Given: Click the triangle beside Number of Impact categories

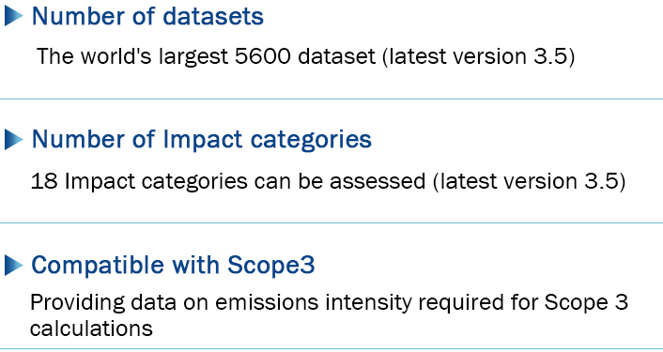Looking at the screenshot, I should tap(13, 140).
